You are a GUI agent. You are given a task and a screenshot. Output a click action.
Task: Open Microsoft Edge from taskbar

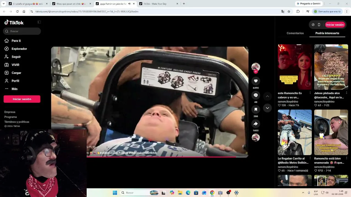coord(188,193)
